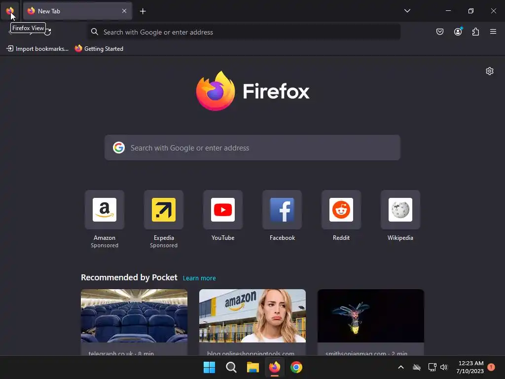Screen dimensions: 505x379
Task: Click the OneDrive cloud tray icon
Action: point(417,367)
